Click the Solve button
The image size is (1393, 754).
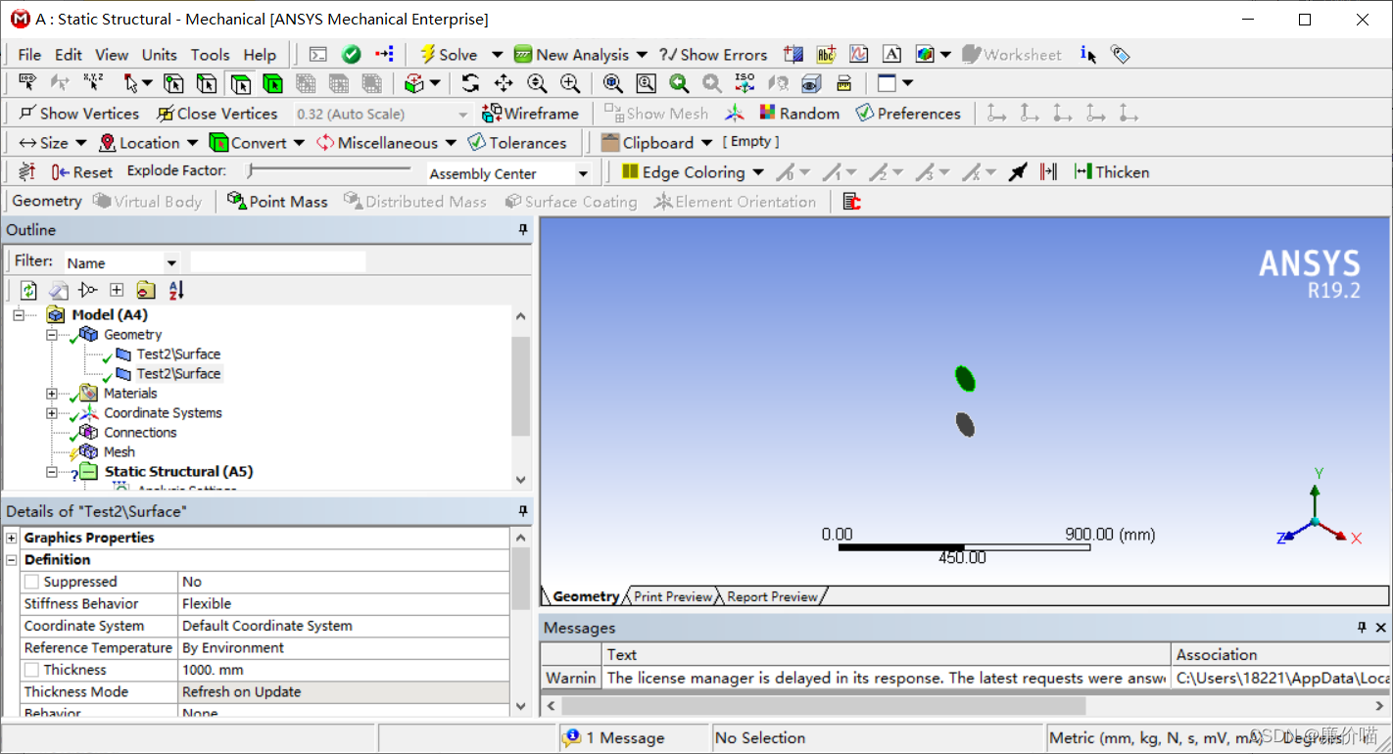(x=448, y=55)
